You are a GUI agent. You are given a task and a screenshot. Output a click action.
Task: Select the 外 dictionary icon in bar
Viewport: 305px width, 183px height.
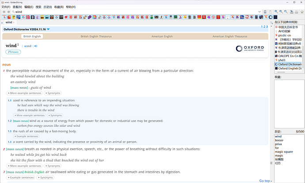[x=237, y=17]
